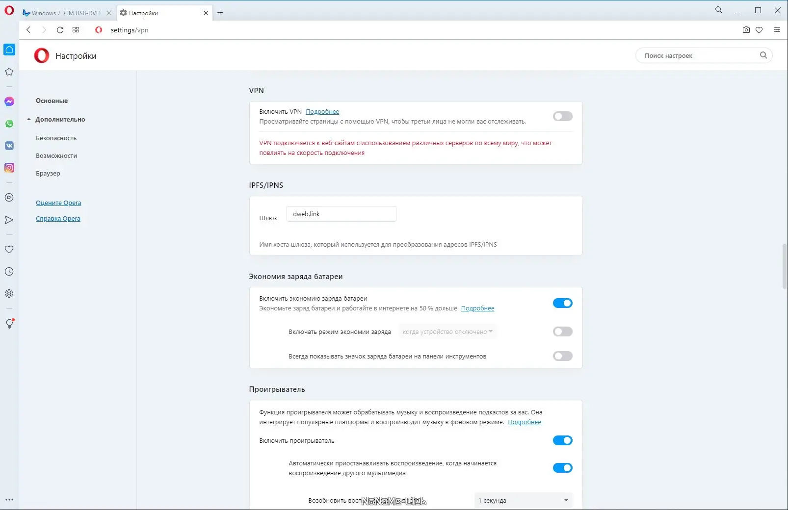Open battery saver 'Подробнее' link
This screenshot has height=510, width=788.
coord(478,308)
